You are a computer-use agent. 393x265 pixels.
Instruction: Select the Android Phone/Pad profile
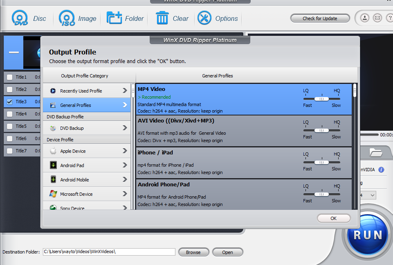[244, 195]
